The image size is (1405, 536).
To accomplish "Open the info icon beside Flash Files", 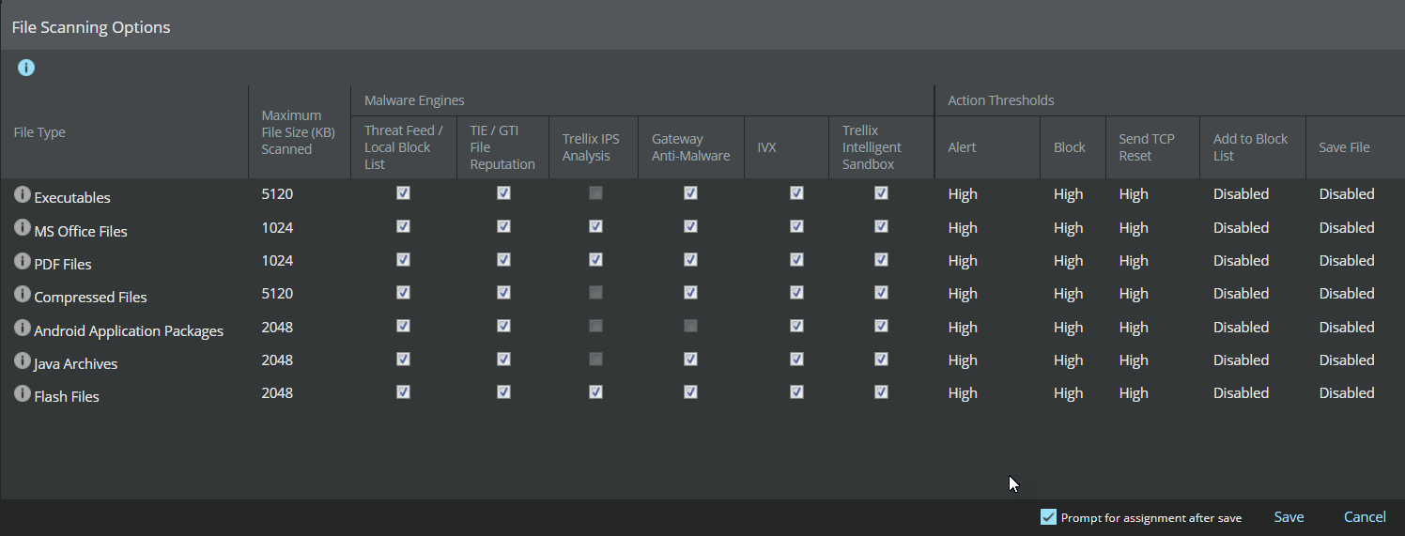I will click(23, 393).
